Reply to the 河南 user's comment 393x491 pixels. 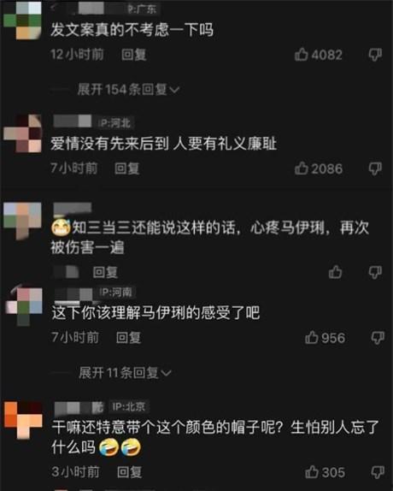click(128, 338)
